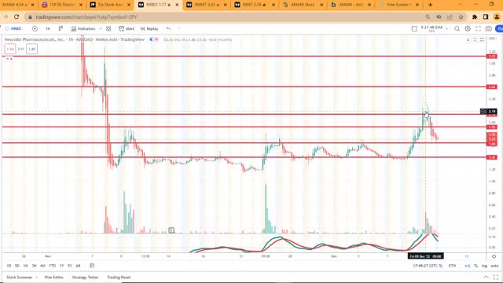The height and width of the screenshot is (283, 503).
Task: Maximize the bottom panel icon
Action: pos(496,277)
